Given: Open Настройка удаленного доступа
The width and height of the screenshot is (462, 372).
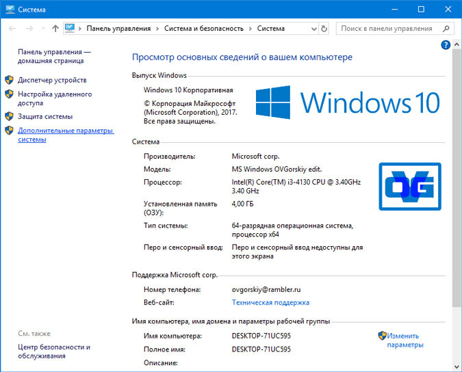Looking at the screenshot, I should (55, 98).
